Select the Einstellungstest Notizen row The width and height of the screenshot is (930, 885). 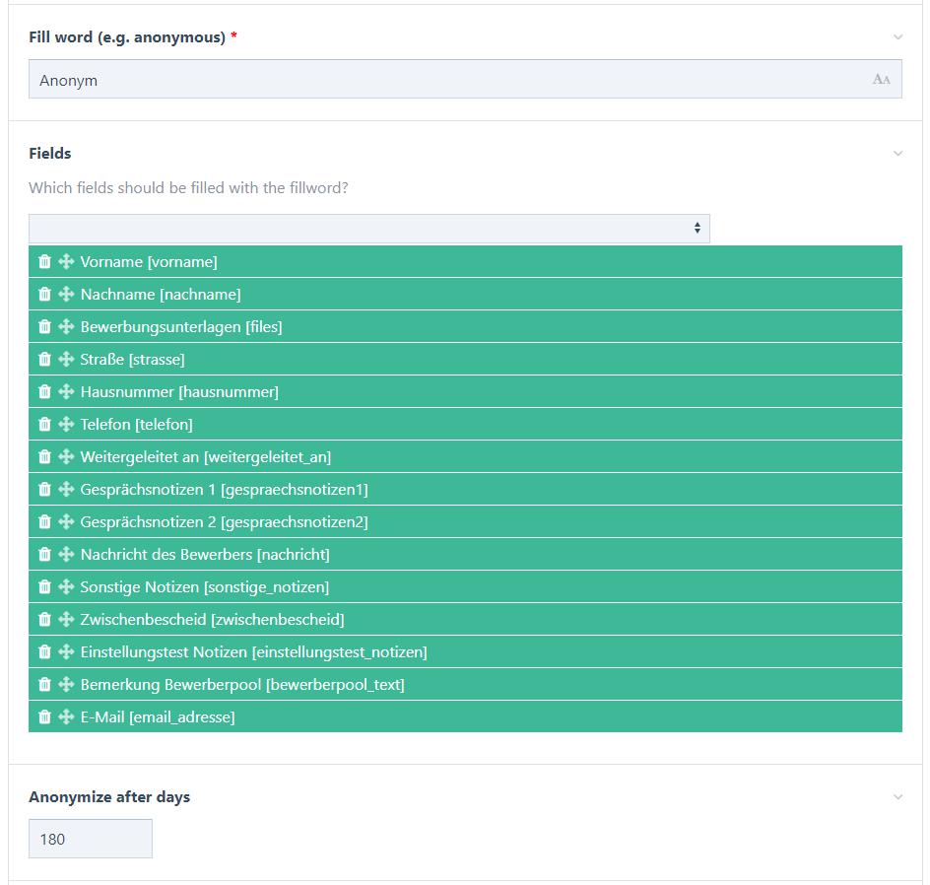tap(465, 651)
